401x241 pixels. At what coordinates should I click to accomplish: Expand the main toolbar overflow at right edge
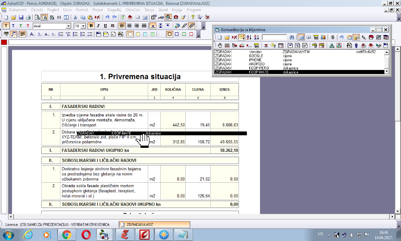(x=399, y=18)
